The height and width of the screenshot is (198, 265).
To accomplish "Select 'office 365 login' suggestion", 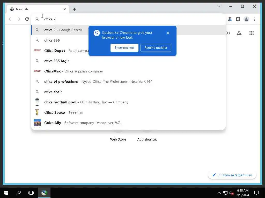I will click(128, 61).
